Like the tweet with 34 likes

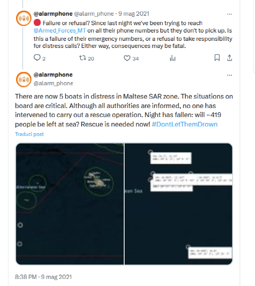(x=127, y=58)
